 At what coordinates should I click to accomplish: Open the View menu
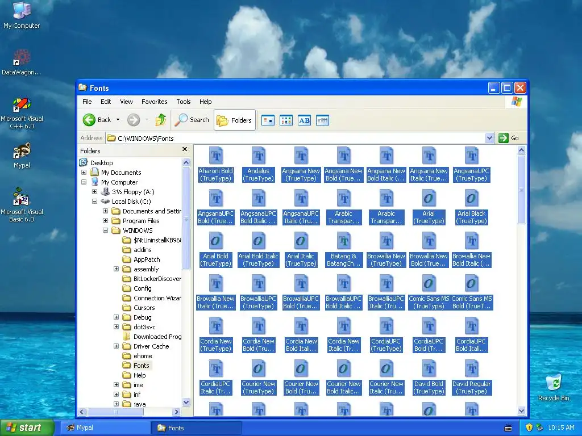pyautogui.click(x=126, y=102)
